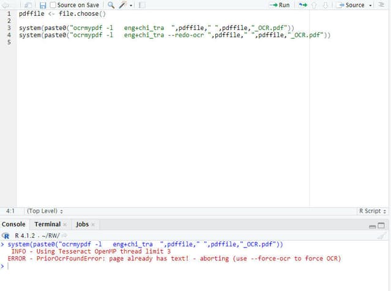This screenshot has height=291, width=391.
Task: Click the Compile Report notebook icon
Action: coord(143,5)
